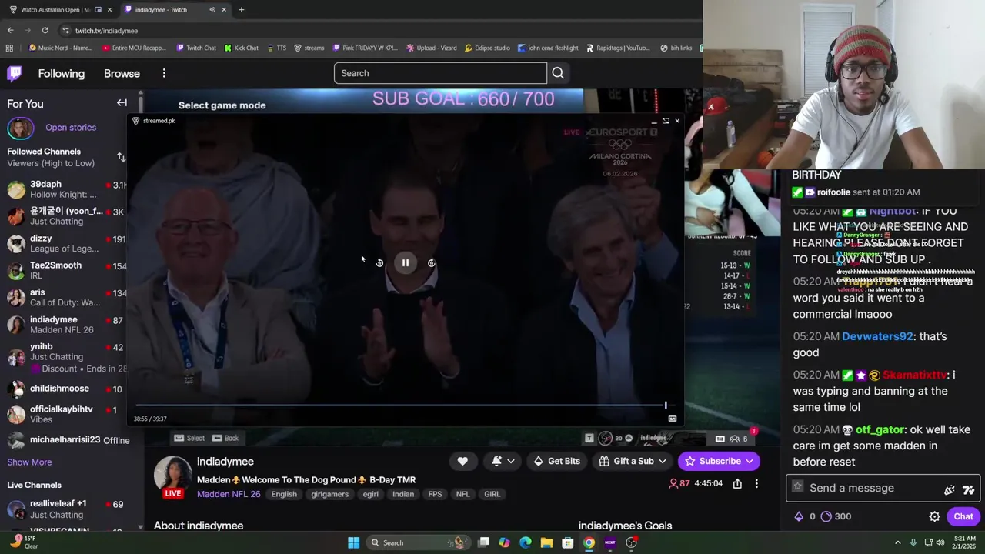985x554 pixels.
Task: Open officialkaybihtv channel in sidebar
Action: 67,414
